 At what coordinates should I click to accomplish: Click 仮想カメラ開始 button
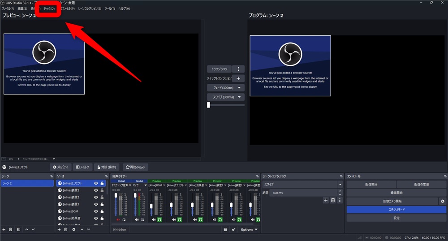coord(392,201)
